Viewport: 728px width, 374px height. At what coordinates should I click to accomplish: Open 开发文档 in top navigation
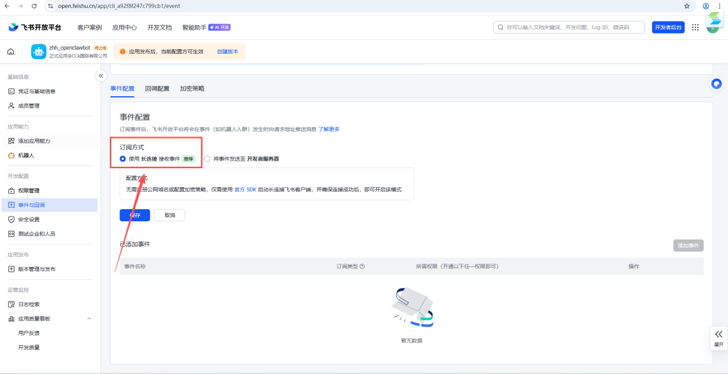coord(159,28)
